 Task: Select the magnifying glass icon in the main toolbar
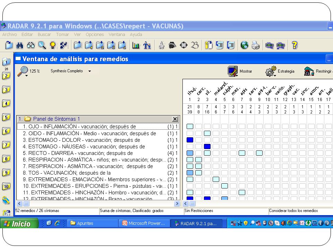(x=42, y=45)
